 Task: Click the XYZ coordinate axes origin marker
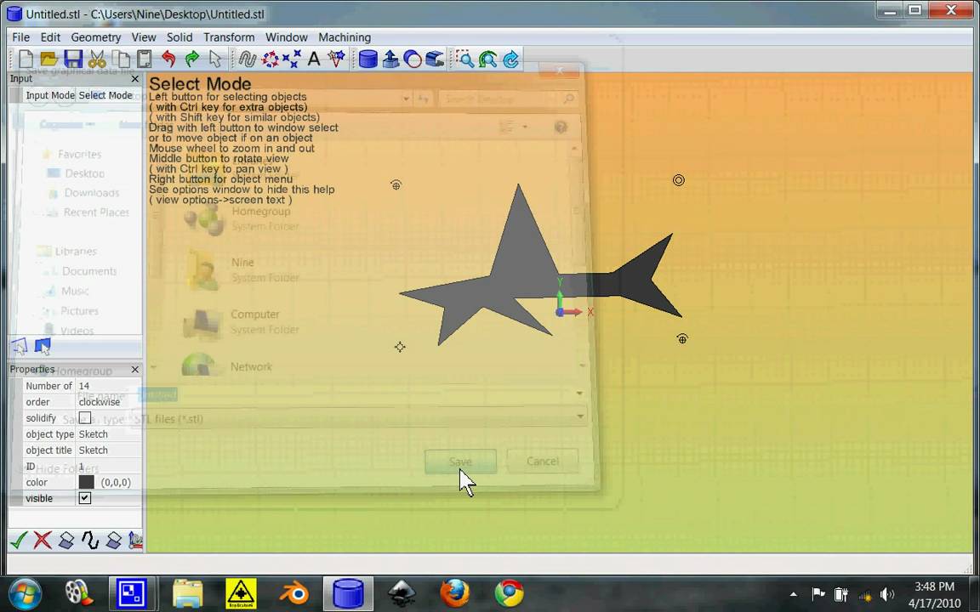(561, 311)
